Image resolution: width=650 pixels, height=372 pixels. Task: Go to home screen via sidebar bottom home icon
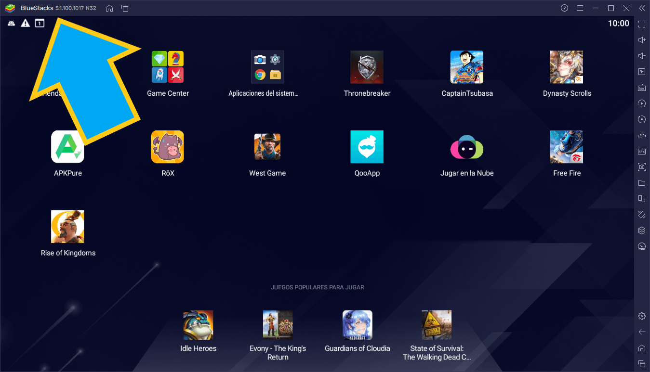(641, 348)
